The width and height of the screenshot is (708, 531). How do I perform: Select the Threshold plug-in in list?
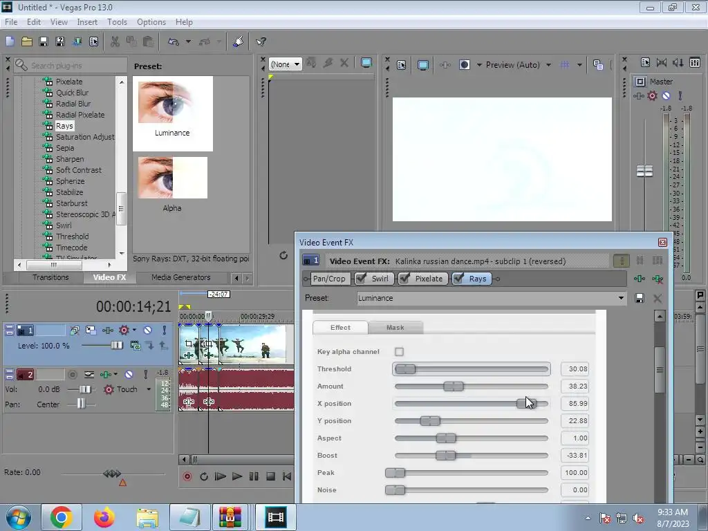pos(72,236)
